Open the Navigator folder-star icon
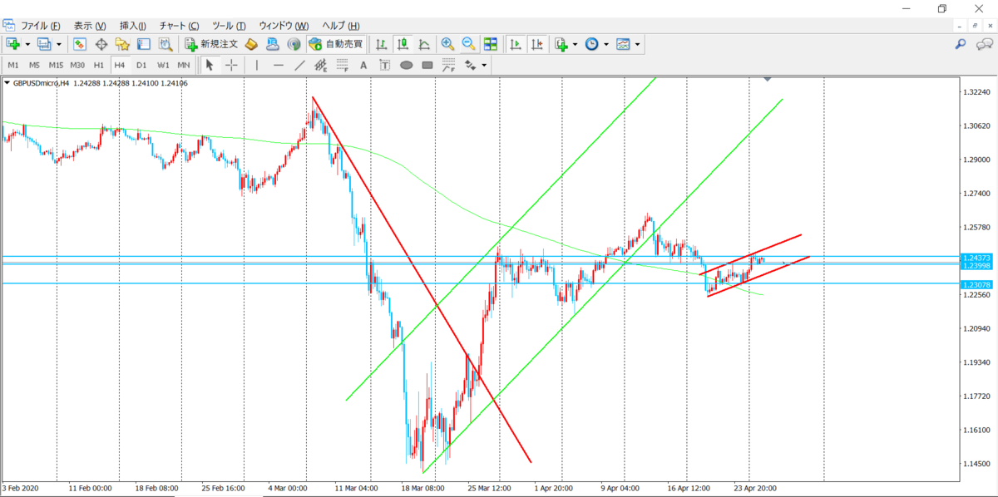The width and height of the screenshot is (998, 497). (122, 44)
